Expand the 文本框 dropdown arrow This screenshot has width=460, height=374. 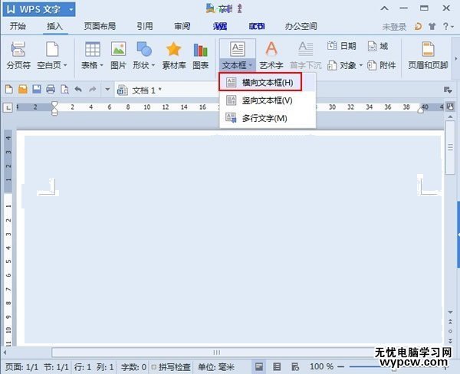[250, 65]
